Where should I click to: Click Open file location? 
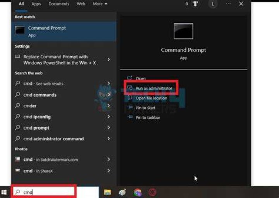click(152, 98)
